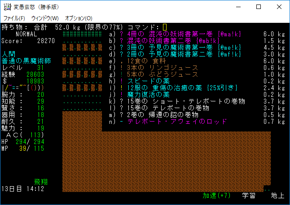Click the 加速(+7) status indicator

point(216,196)
